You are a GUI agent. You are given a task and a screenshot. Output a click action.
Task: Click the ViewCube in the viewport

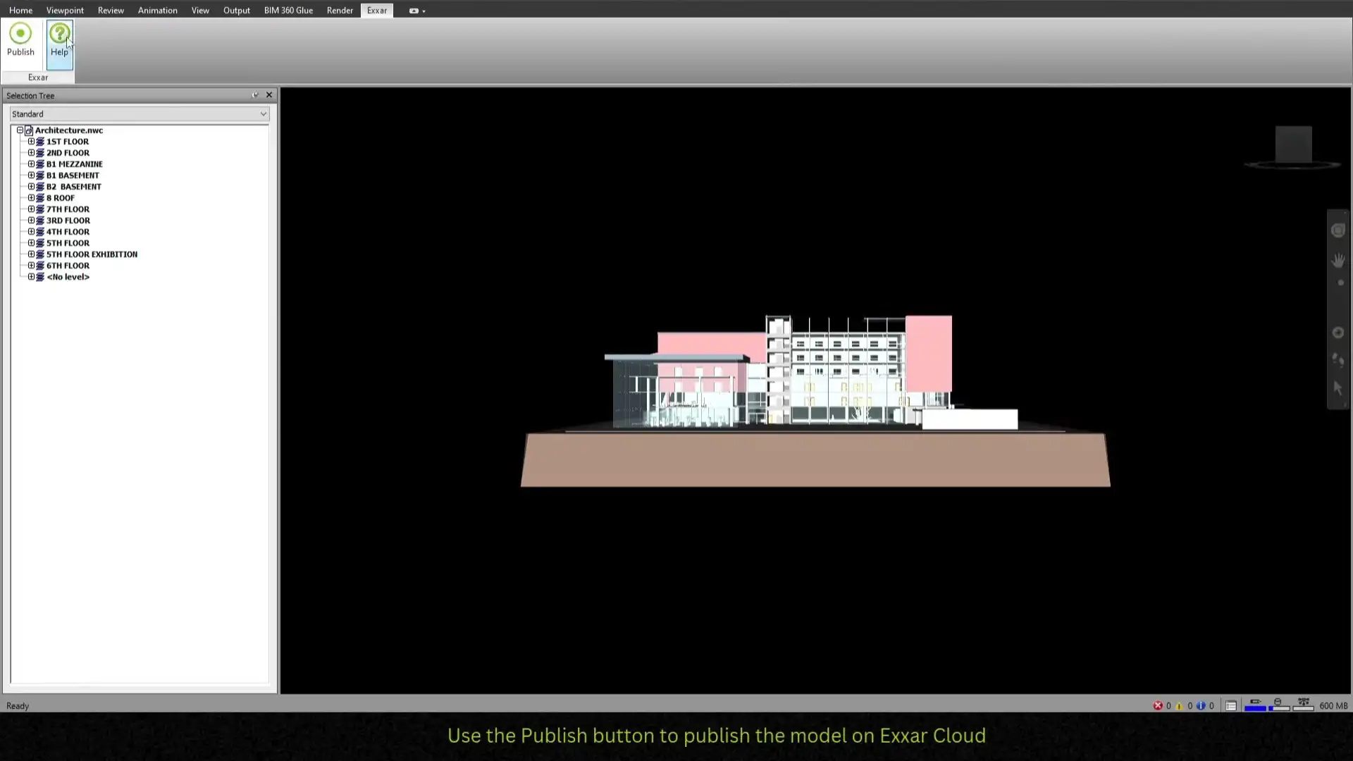[1293, 144]
